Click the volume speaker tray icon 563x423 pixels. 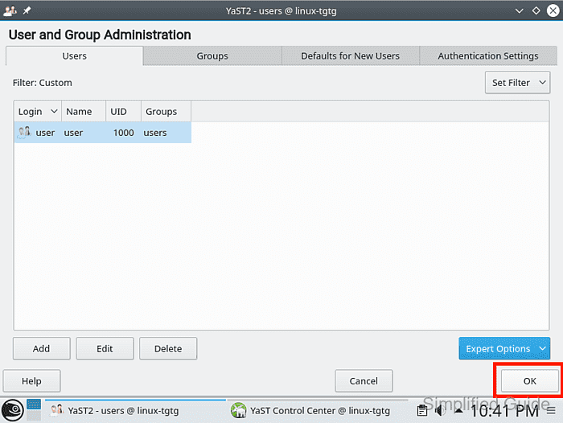click(x=439, y=410)
